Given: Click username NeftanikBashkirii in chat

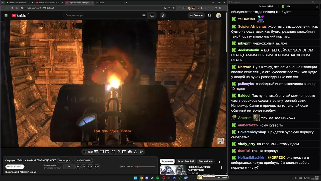Looking at the screenshot, I should point(252,158).
